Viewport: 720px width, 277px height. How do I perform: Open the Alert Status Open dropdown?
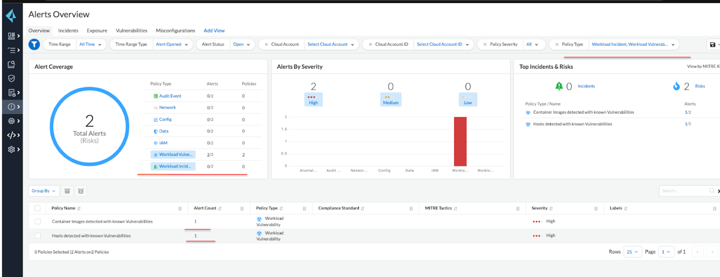pyautogui.click(x=242, y=44)
